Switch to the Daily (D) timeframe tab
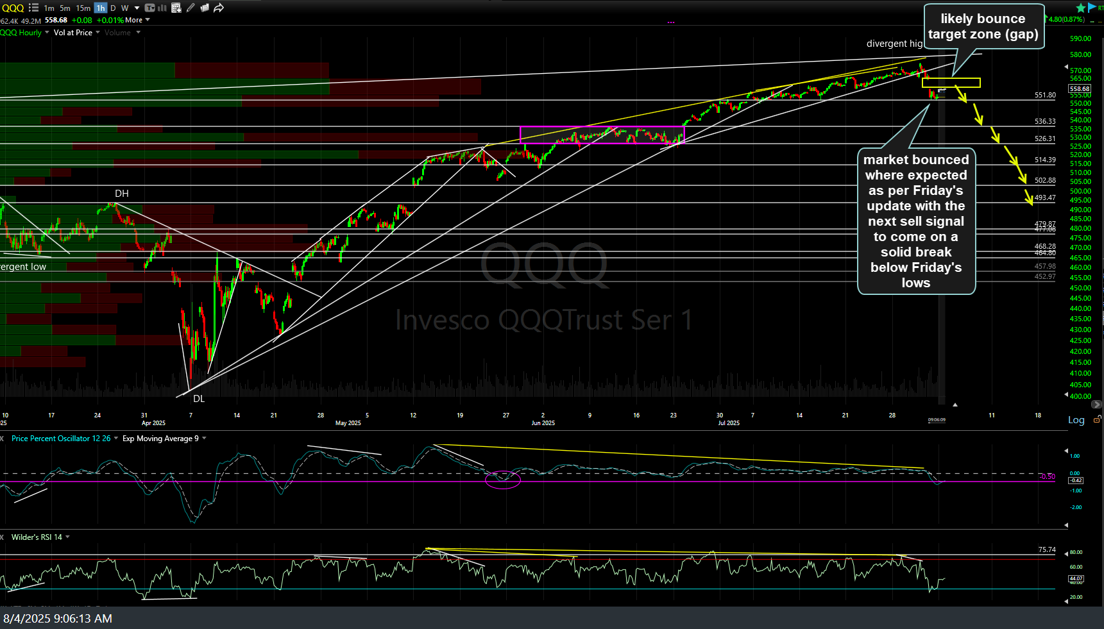Image resolution: width=1104 pixels, height=629 pixels. point(112,8)
